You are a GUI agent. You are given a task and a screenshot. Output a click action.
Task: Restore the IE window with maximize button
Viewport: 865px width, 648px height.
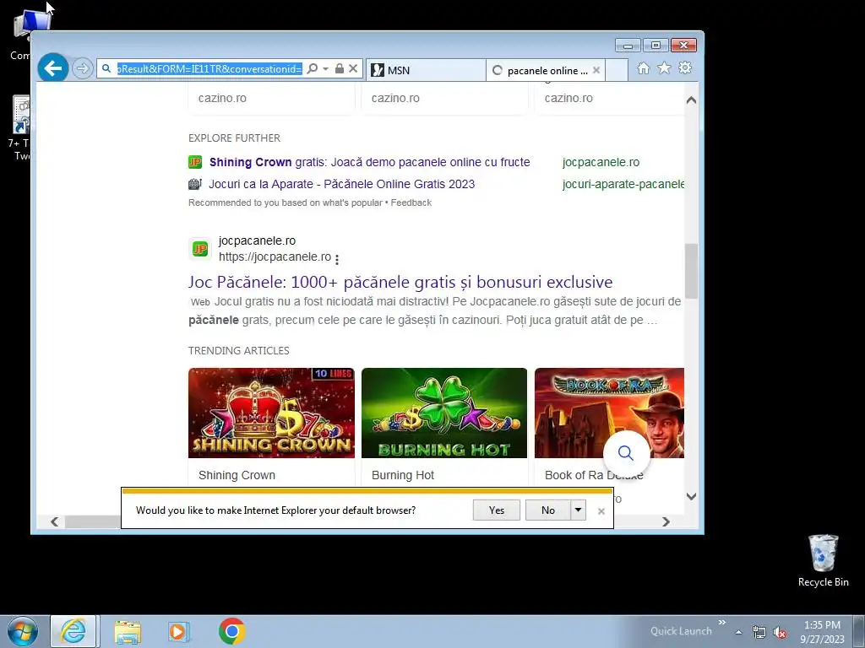coord(656,46)
